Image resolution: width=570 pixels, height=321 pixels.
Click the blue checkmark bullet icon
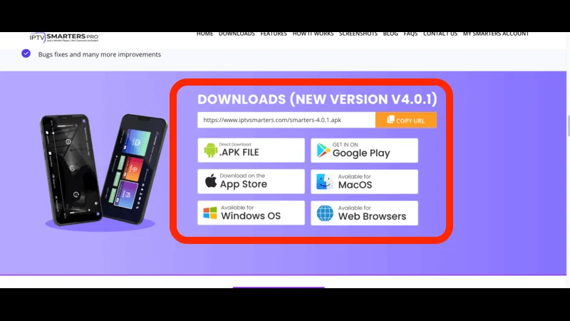click(26, 53)
